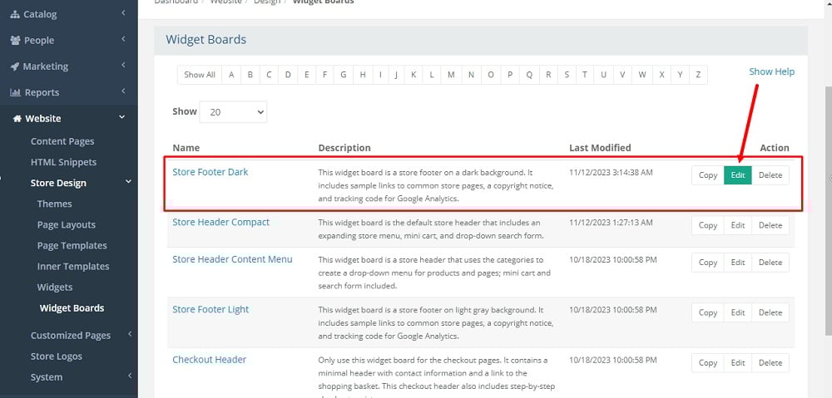Go to Page Layouts in sidebar

67,224
